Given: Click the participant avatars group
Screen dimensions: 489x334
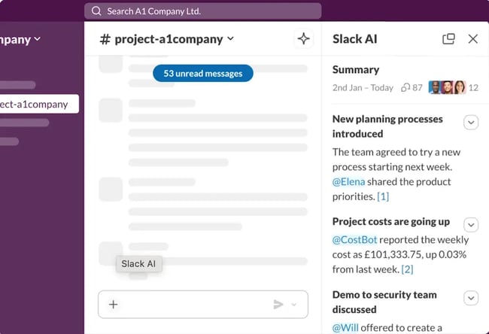Looking at the screenshot, I should tap(447, 87).
